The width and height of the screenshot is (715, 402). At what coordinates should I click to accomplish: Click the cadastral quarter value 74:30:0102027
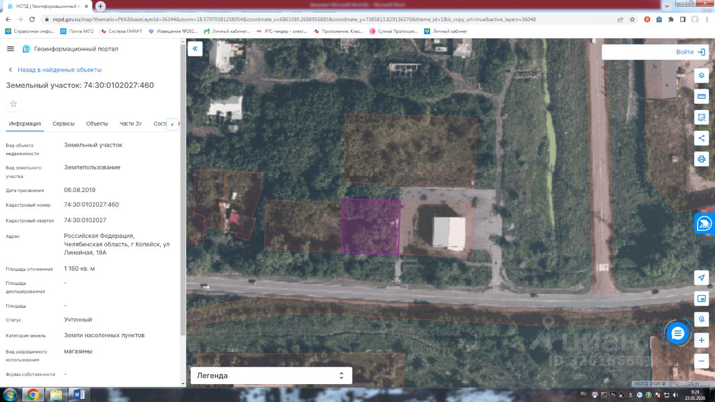pyautogui.click(x=85, y=221)
